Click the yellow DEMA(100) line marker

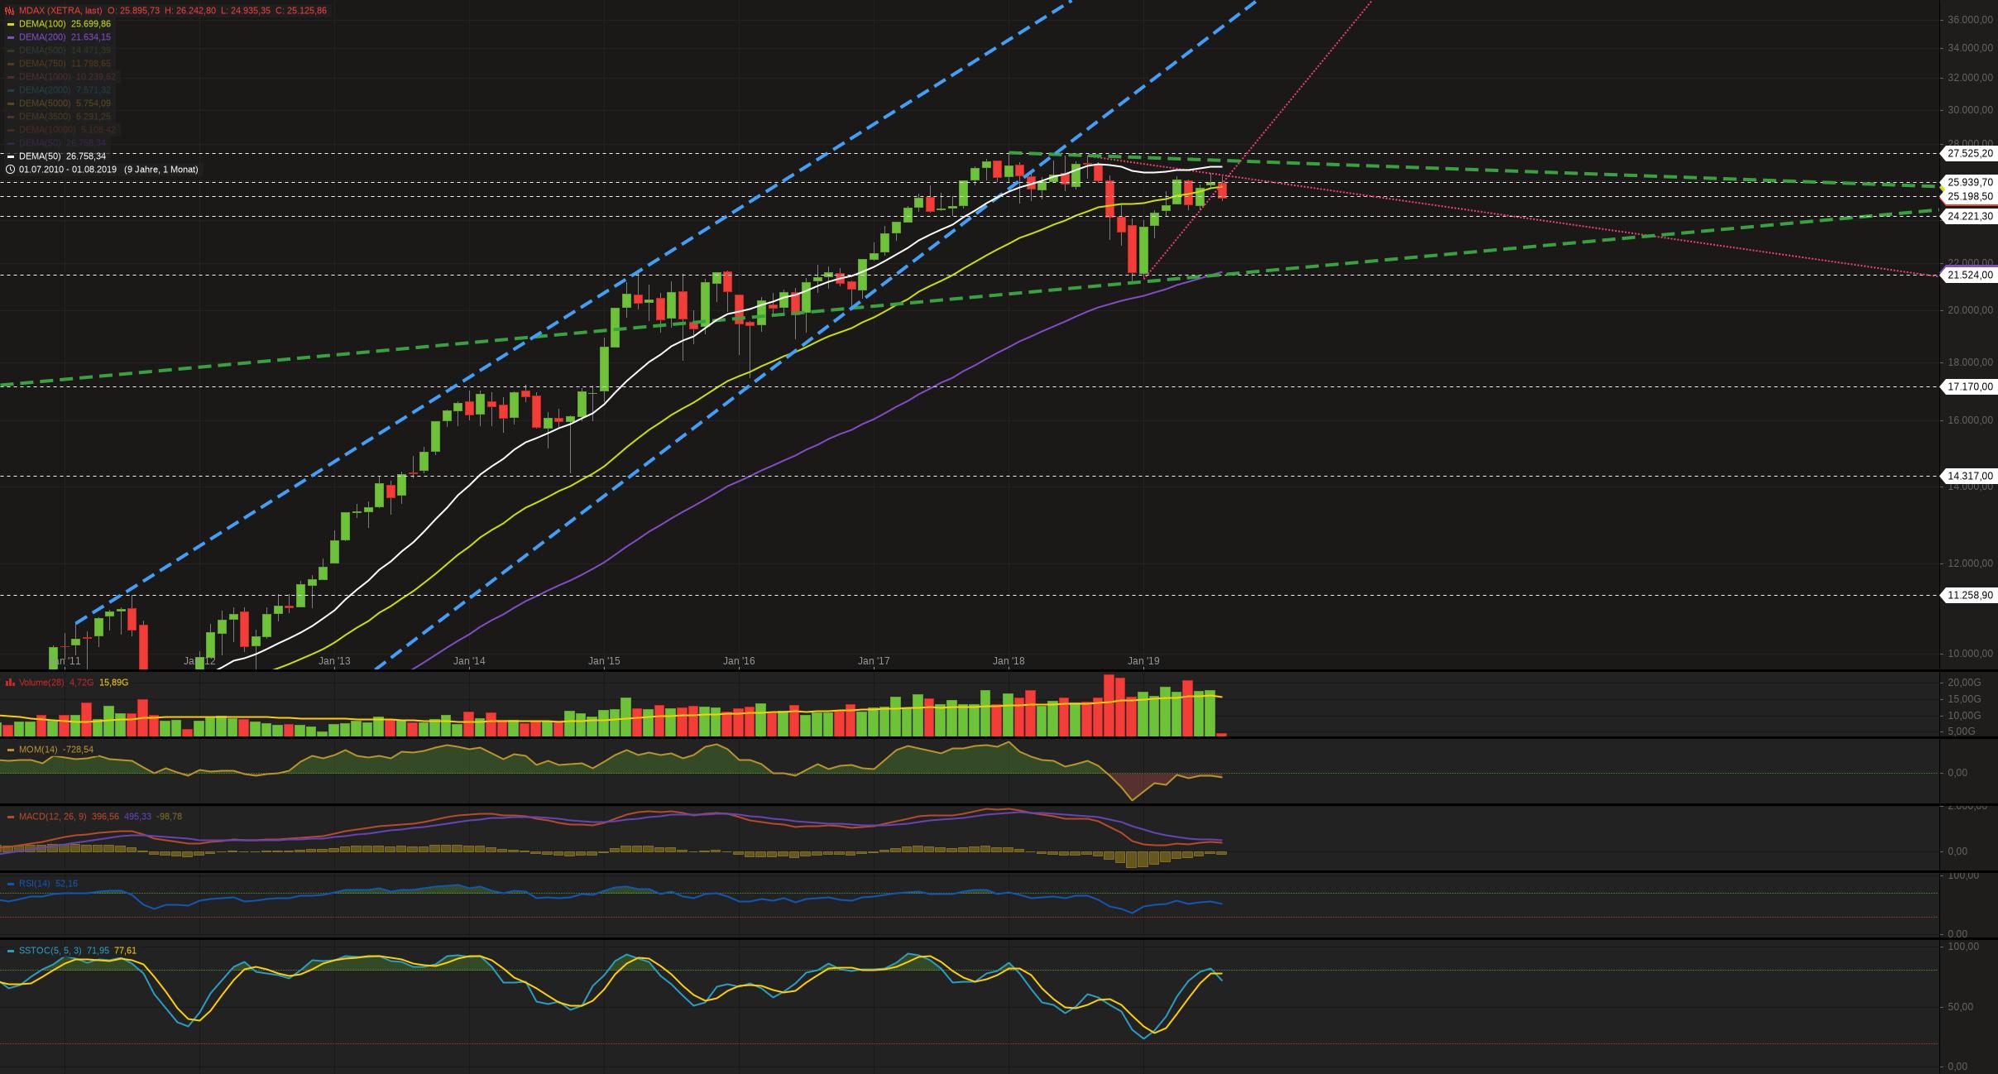pyautogui.click(x=10, y=24)
